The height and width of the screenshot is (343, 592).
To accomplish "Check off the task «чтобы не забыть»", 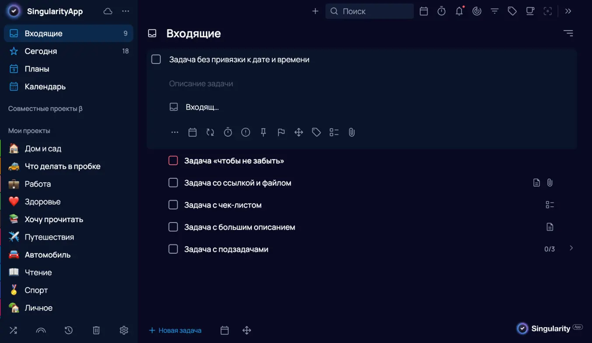I will point(173,161).
